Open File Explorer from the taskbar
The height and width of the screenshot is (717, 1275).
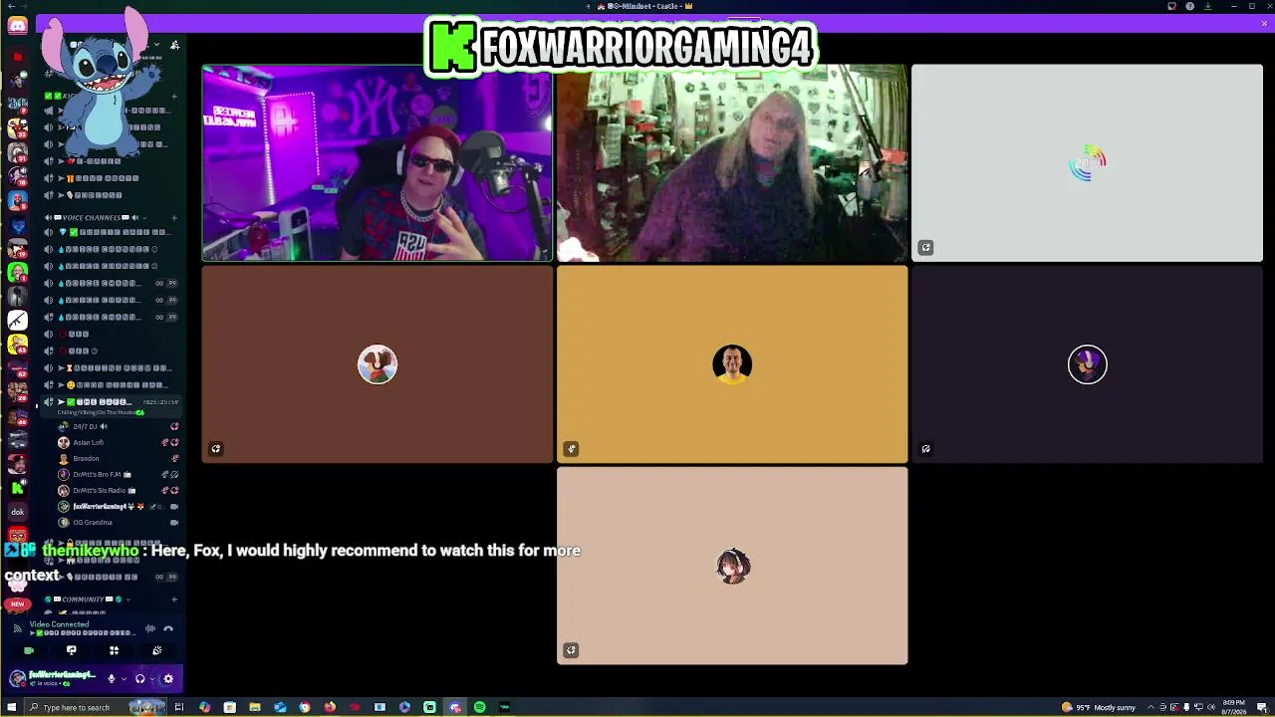(255, 707)
